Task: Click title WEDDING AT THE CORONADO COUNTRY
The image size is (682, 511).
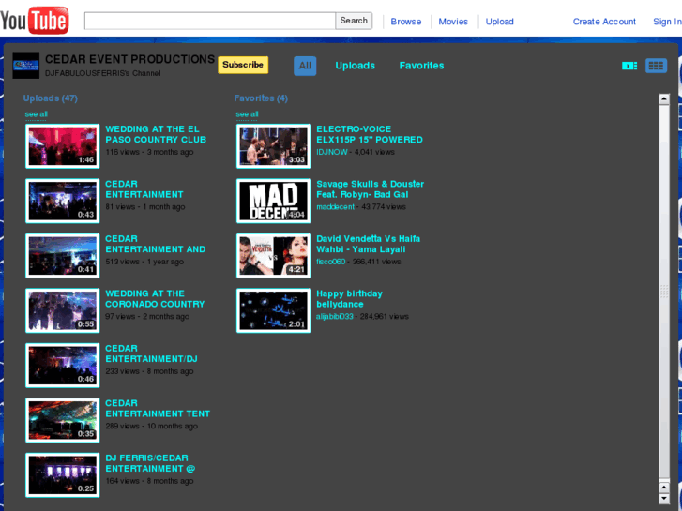Action: (155, 299)
